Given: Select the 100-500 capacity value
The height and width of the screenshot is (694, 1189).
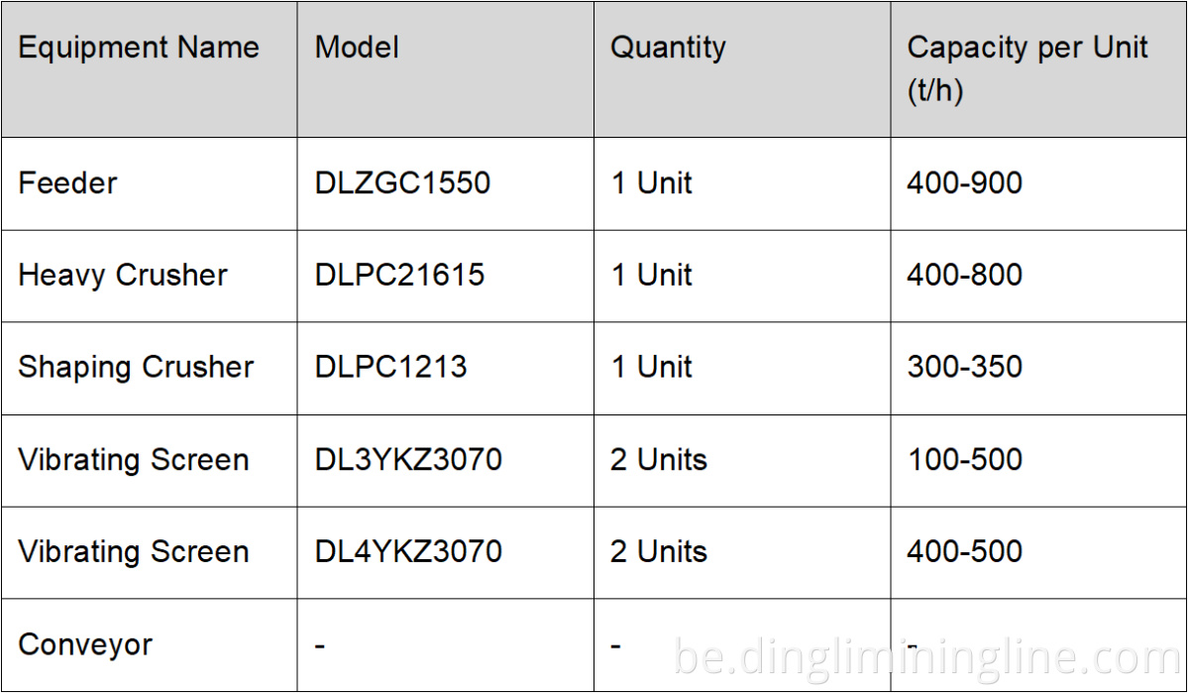Looking at the screenshot, I should [964, 460].
